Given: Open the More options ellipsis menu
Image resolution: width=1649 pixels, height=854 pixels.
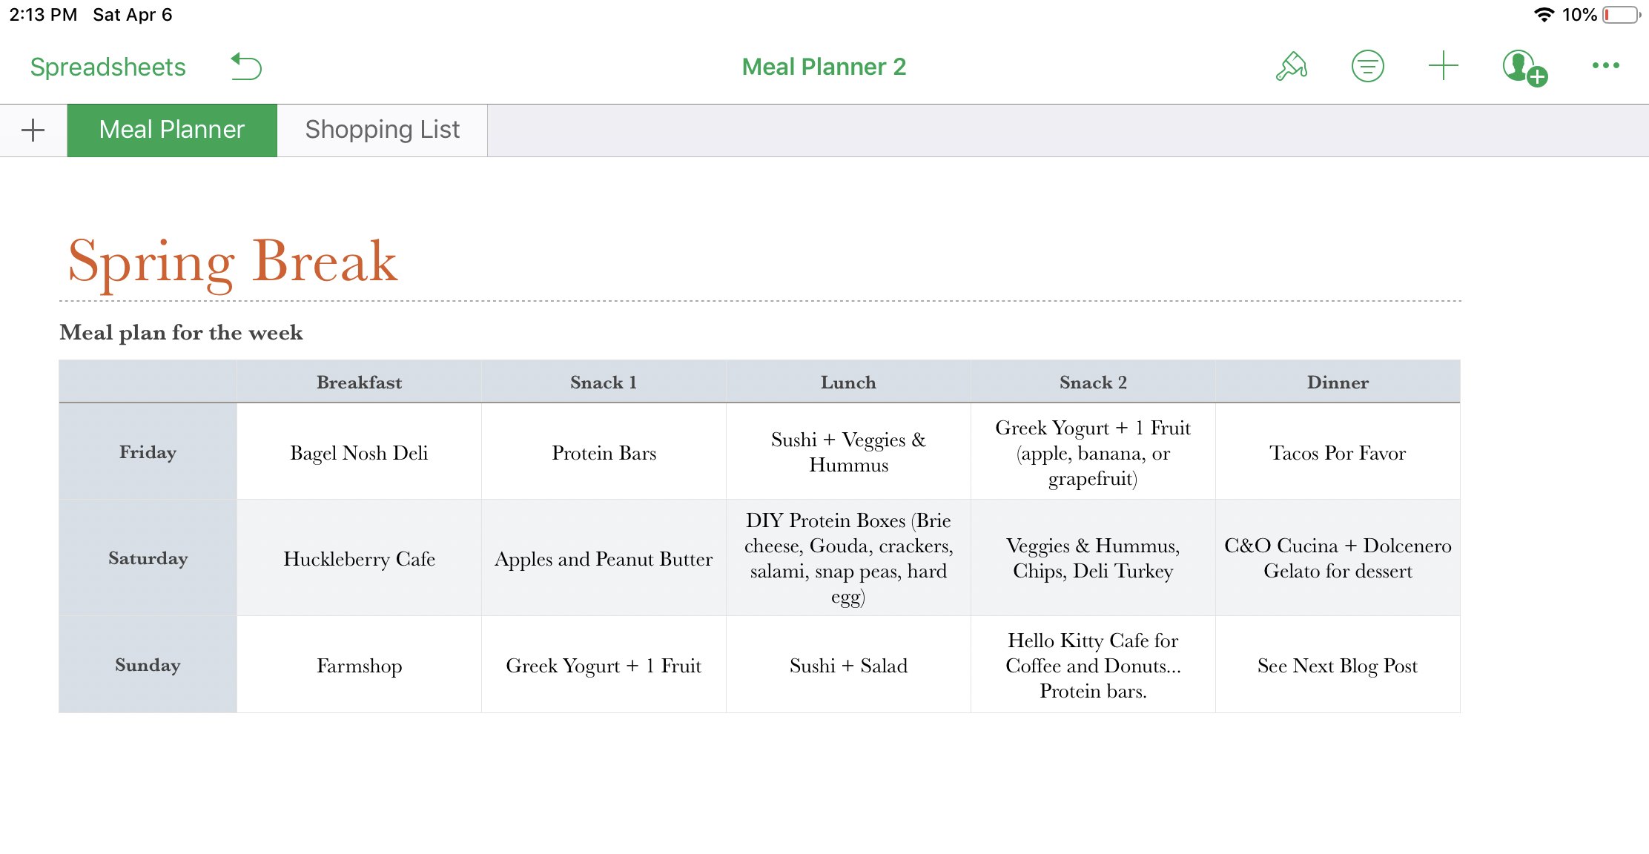Looking at the screenshot, I should (x=1605, y=66).
